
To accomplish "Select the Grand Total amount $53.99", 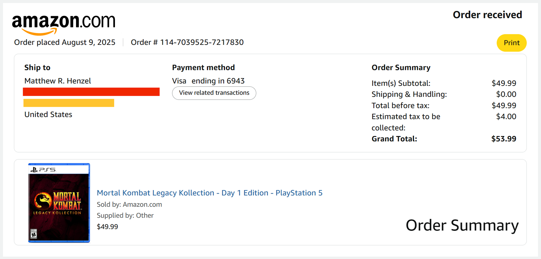I will (x=503, y=139).
